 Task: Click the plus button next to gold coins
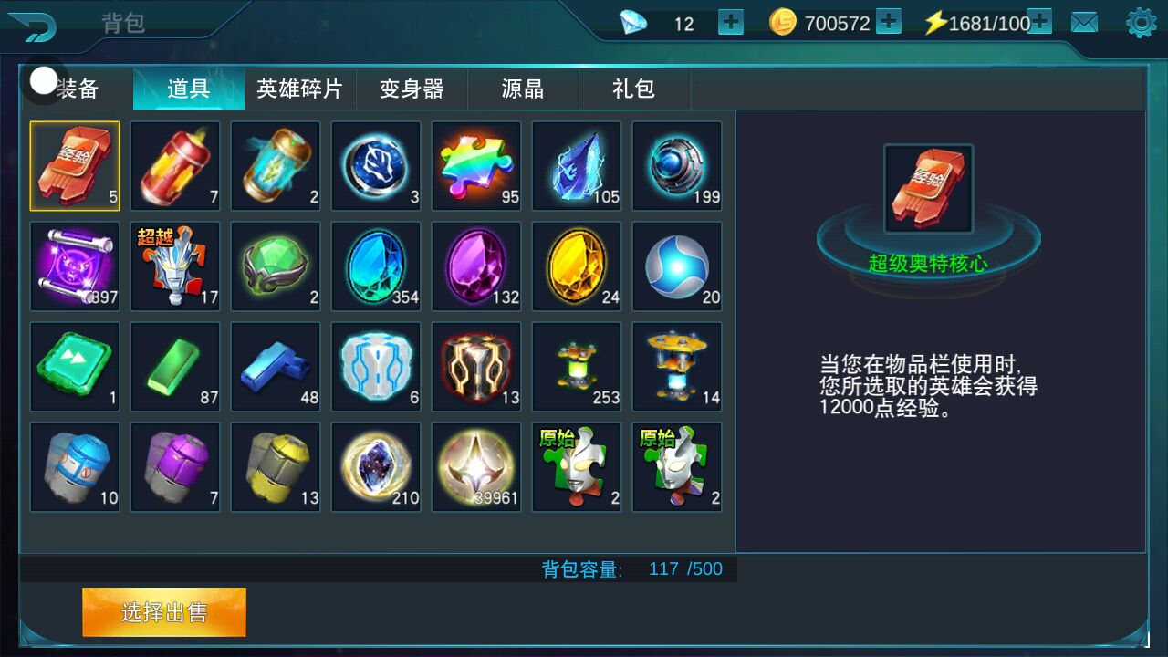pyautogui.click(x=889, y=22)
